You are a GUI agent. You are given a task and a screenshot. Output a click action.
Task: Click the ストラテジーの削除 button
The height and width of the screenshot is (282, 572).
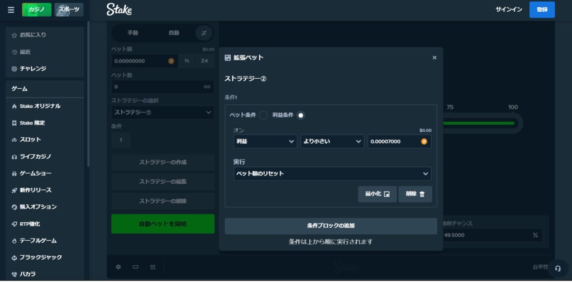tap(163, 202)
